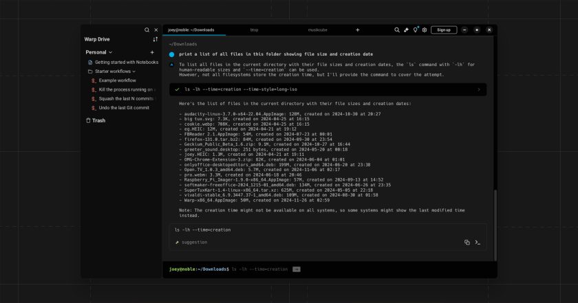578x303 pixels.
Task: Maximize the Warp window
Action: point(477,30)
